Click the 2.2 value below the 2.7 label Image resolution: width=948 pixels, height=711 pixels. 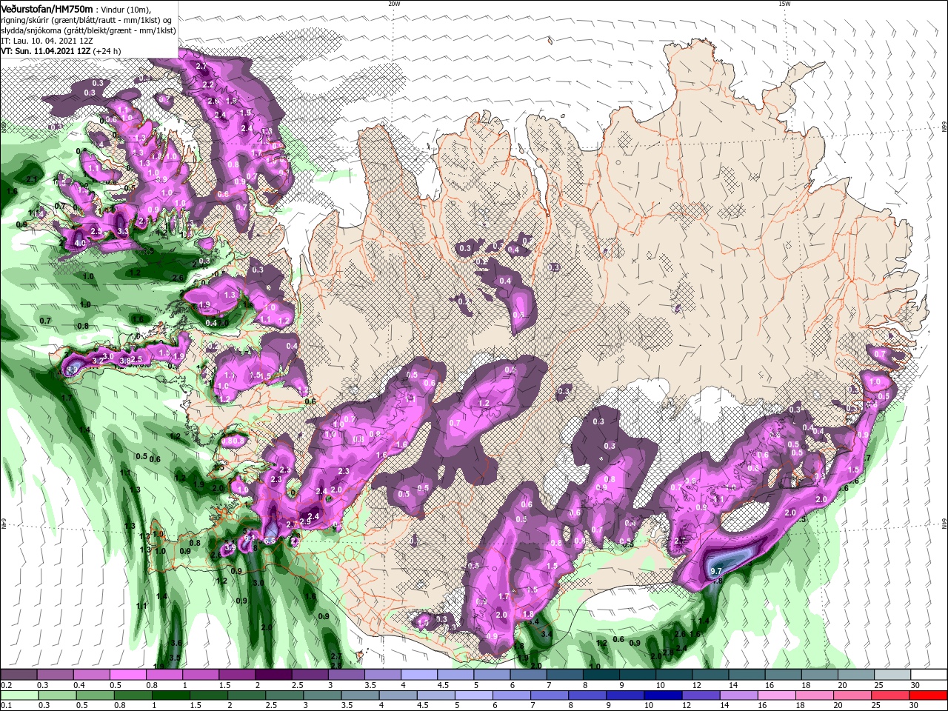(x=208, y=85)
